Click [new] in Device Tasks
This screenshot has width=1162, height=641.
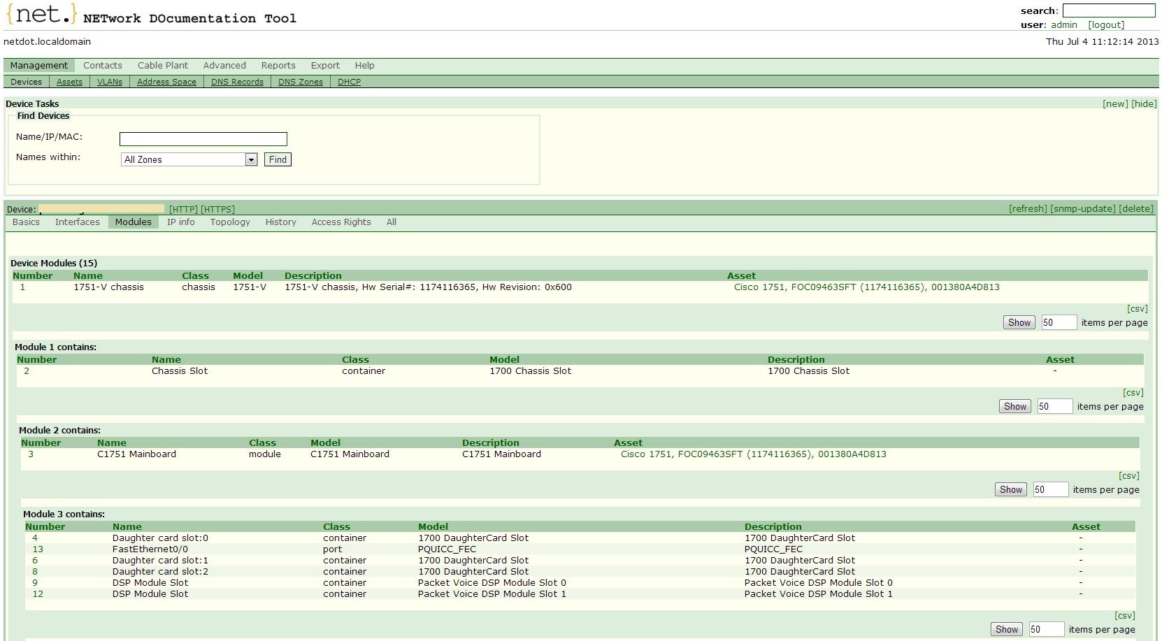(x=1115, y=103)
